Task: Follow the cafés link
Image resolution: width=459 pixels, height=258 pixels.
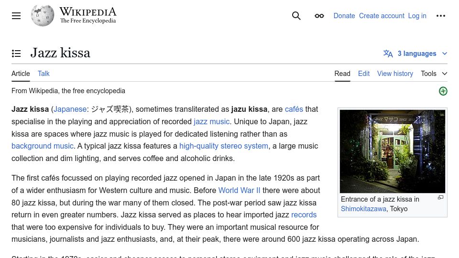Action: [294, 109]
